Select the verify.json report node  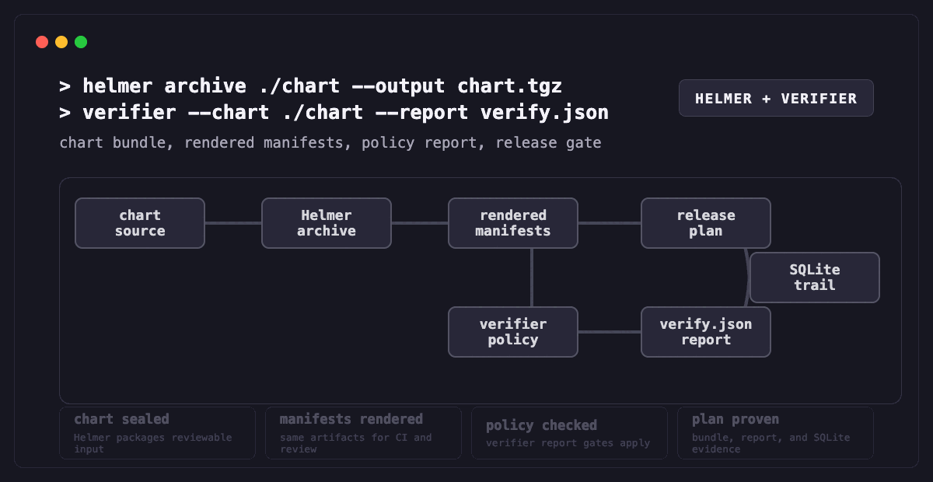706,332
